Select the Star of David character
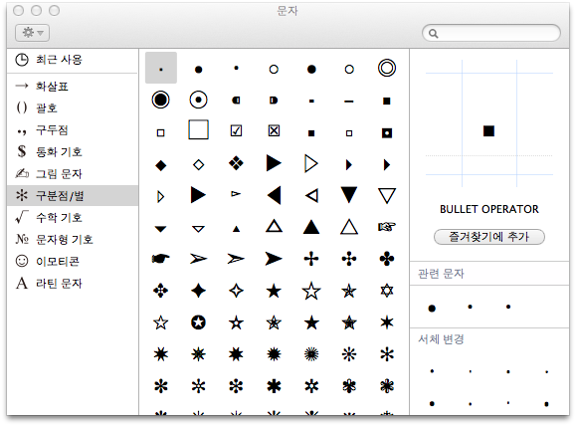 coord(387,291)
